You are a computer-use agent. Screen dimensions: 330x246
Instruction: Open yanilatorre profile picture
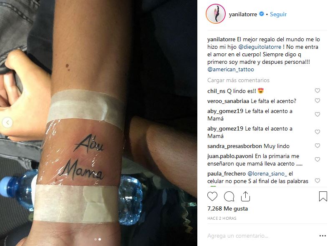click(x=216, y=14)
